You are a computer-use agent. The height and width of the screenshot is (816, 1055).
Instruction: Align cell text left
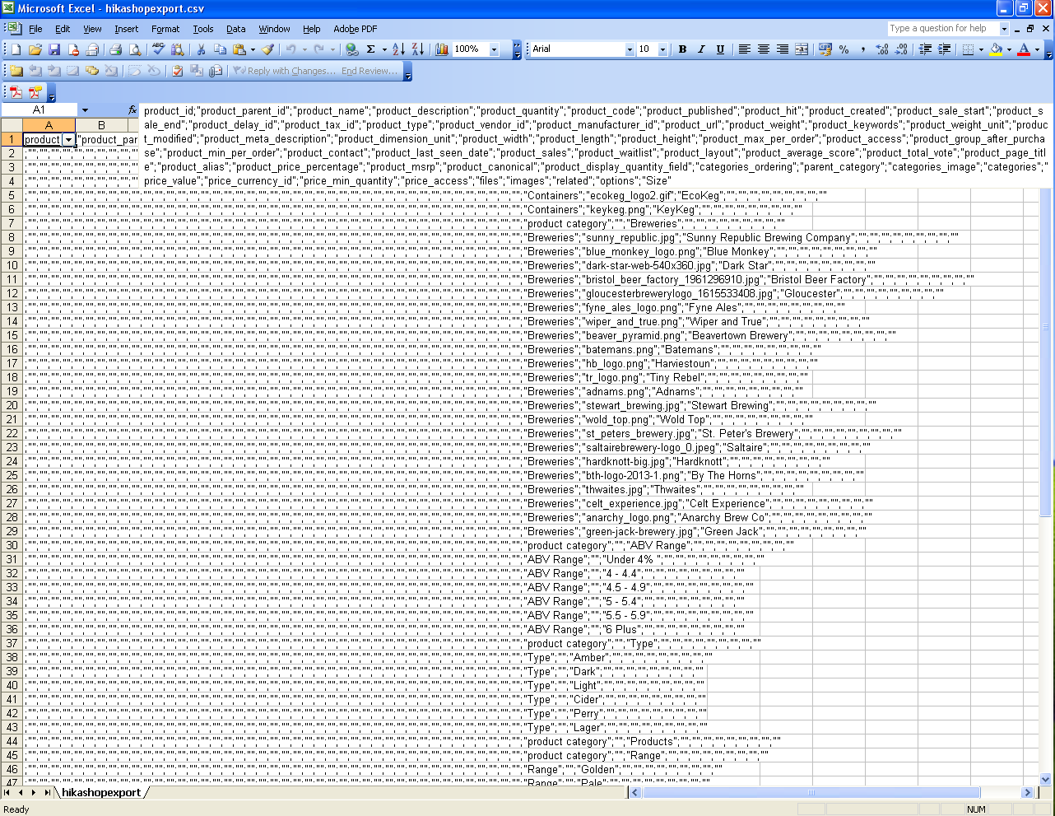pos(744,49)
